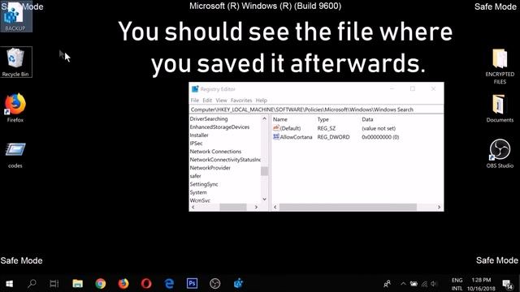This screenshot has width=520, height=292.
Task: Click the registry path address bar
Action: click(x=316, y=109)
